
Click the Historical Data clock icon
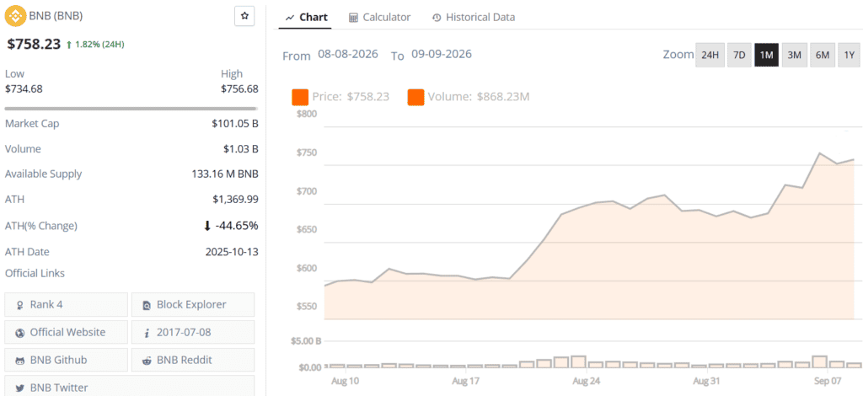pos(437,18)
